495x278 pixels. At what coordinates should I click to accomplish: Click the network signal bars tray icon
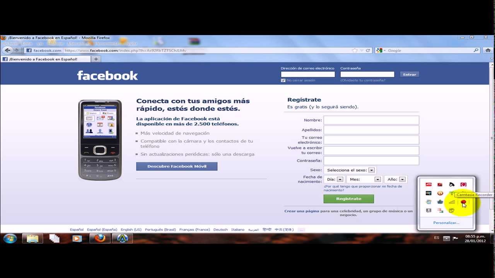point(452,202)
